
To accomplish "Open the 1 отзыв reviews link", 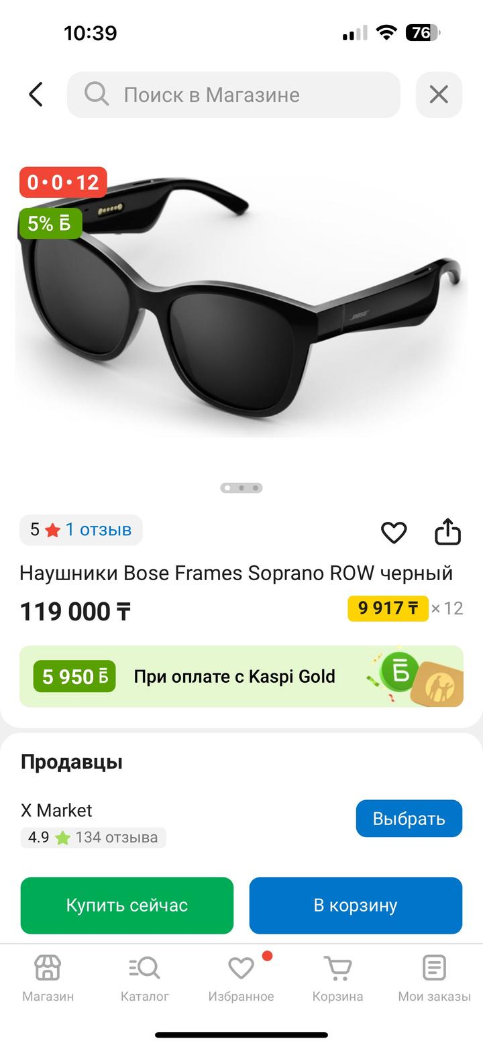I will click(x=98, y=530).
